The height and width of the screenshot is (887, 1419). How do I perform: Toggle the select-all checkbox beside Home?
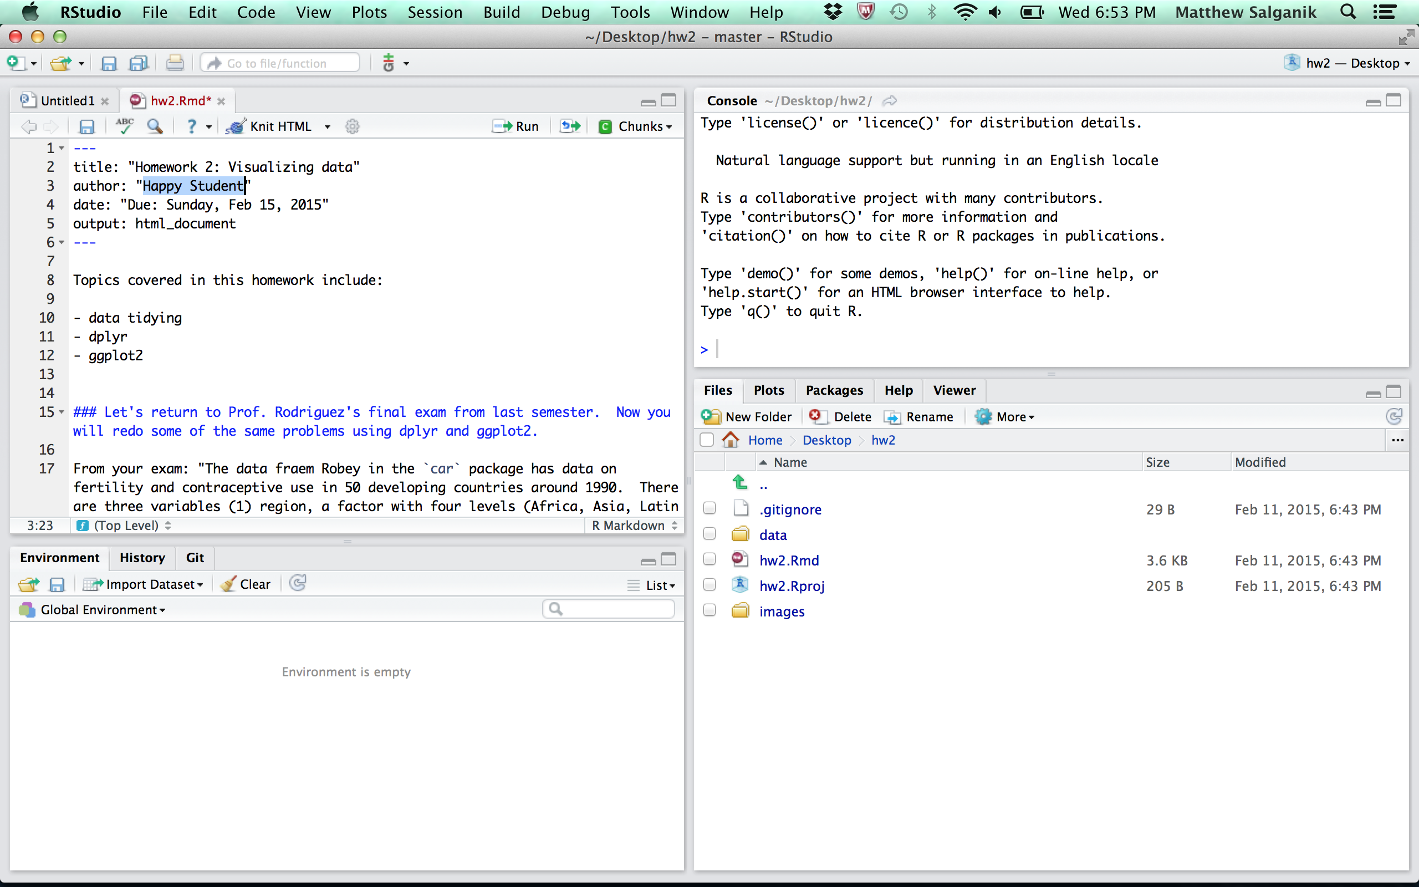click(707, 440)
